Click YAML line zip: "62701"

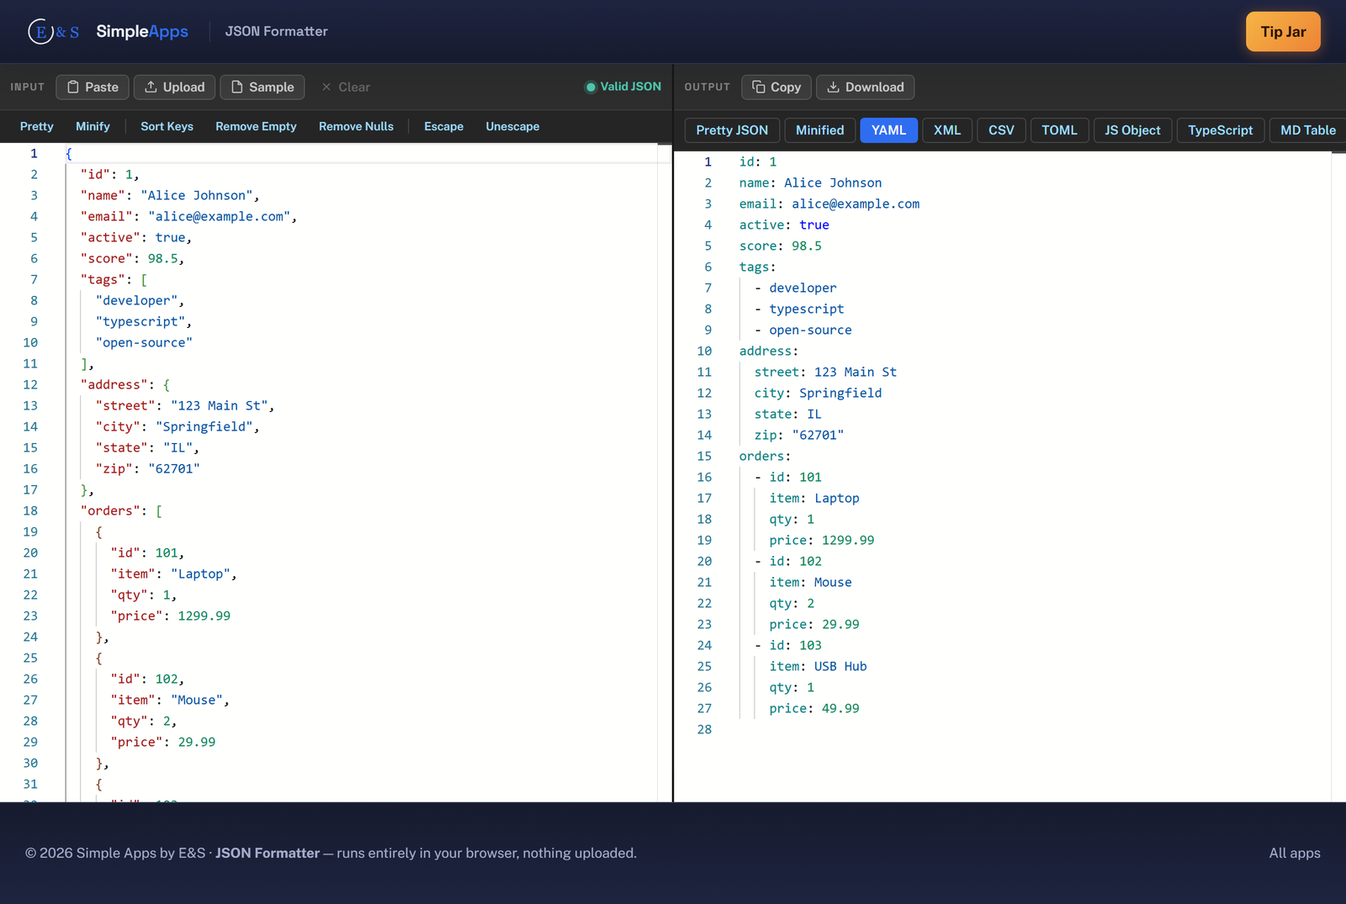coord(799,435)
